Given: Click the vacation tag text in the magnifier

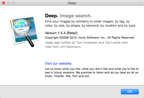Looking at the screenshot, I should point(25,31).
